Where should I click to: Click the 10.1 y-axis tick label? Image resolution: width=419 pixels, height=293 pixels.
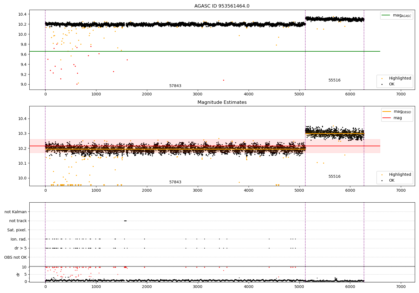pos(22,163)
